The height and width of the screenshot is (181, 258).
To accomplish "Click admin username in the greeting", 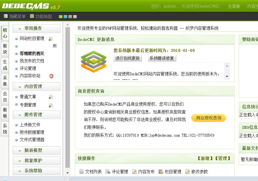I will [170, 7].
